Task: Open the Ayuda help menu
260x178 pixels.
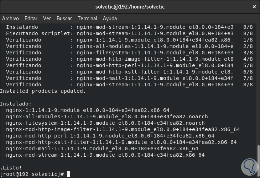Action: (x=110, y=18)
